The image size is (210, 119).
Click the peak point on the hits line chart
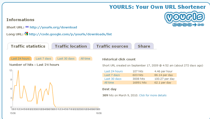[18, 71]
